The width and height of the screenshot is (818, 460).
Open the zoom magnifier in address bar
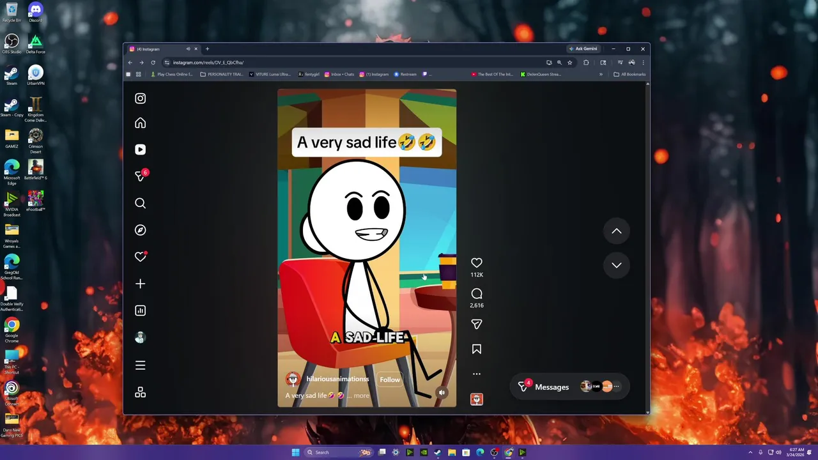(559, 63)
